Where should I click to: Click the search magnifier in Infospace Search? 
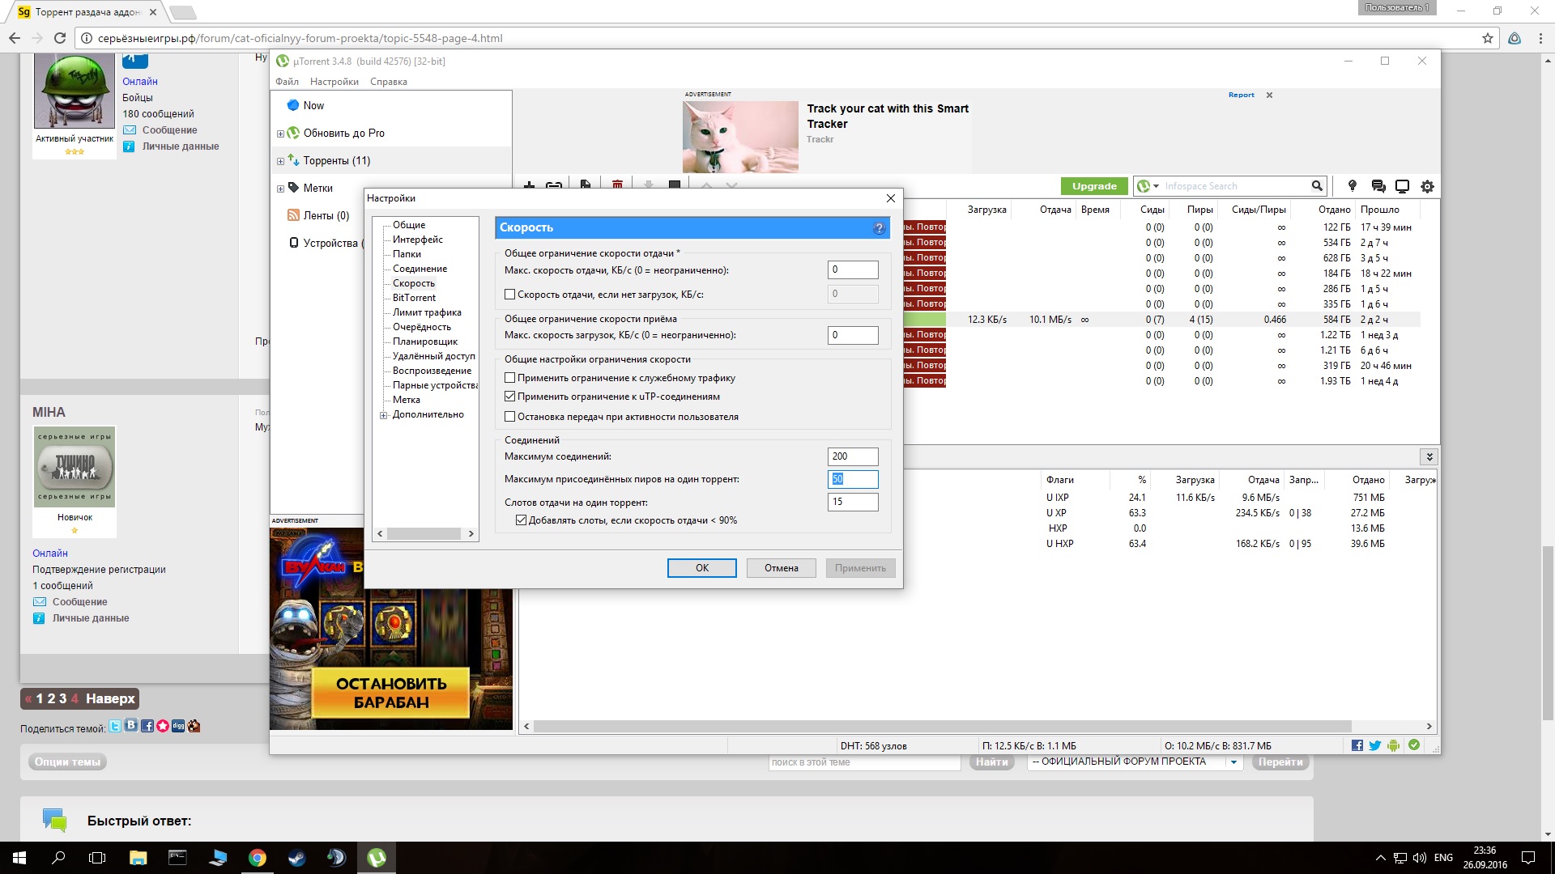coord(1317,186)
